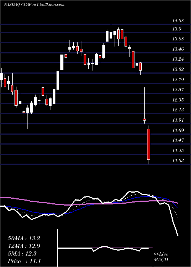Click the 11.69 price axis label
This screenshot has width=191, height=267.
(x=178, y=130)
